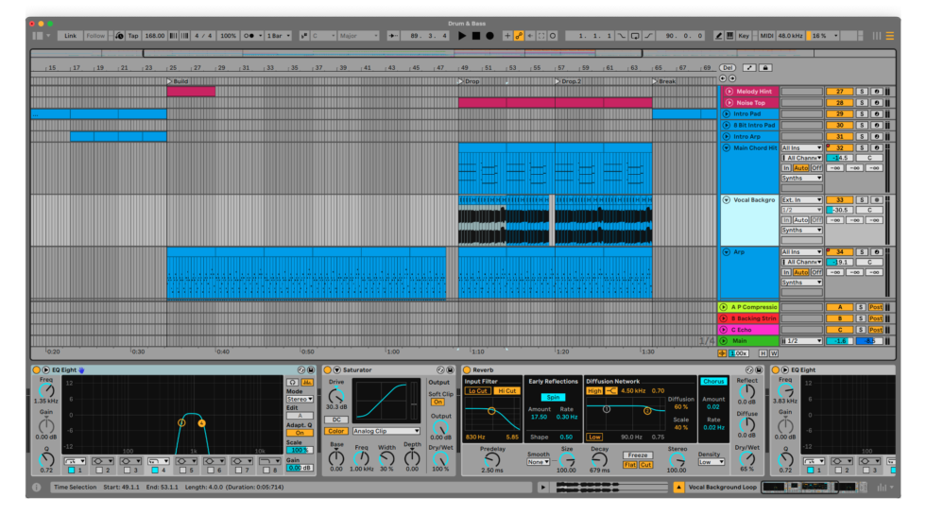Open the 1 Bar quantization menu
The width and height of the screenshot is (926, 532).
pos(278,36)
